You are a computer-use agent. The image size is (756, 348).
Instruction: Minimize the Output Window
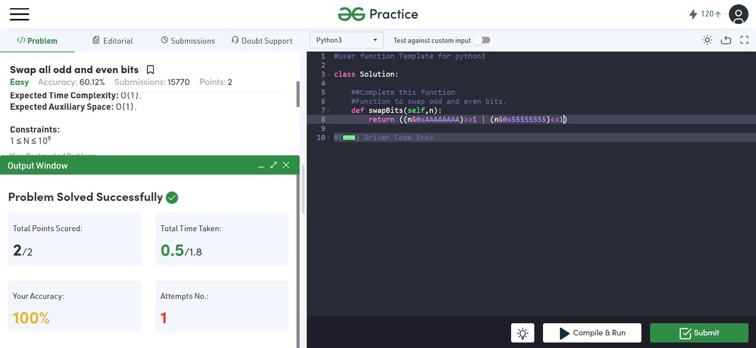click(x=261, y=166)
